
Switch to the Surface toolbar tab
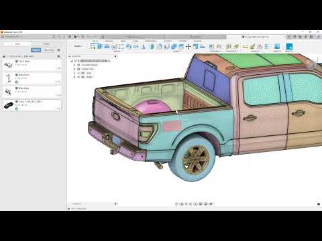click(x=109, y=41)
